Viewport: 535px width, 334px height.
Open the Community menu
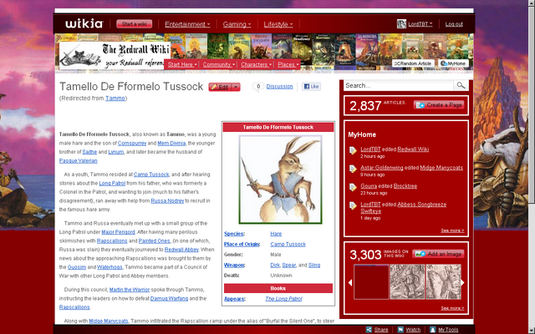(x=218, y=64)
